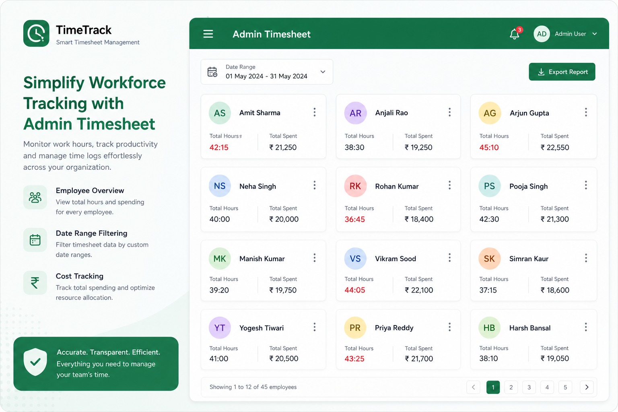Click the shield checkmark icon

[x=35, y=362]
